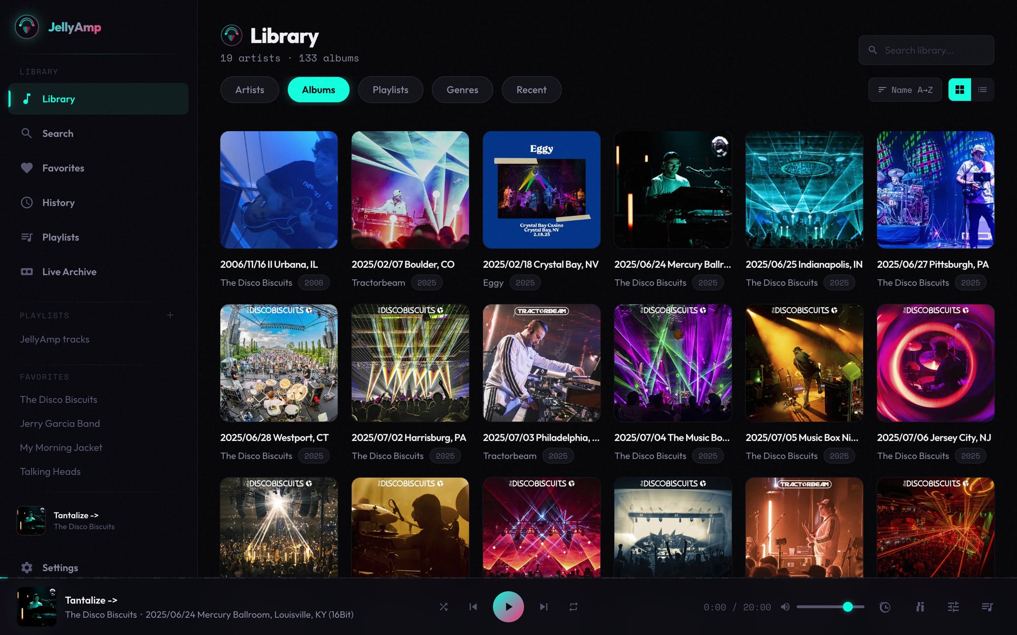1017x635 pixels.
Task: Expand the Genres filter
Action: [462, 89]
